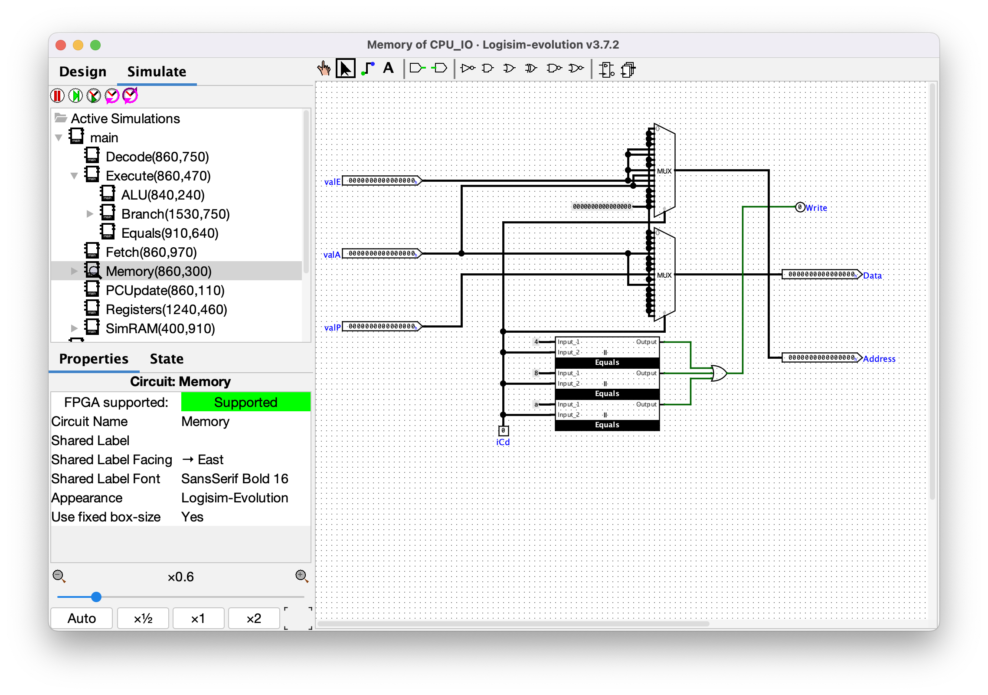Step simulation once with green icon
This screenshot has height=695, width=988.
coord(75,96)
